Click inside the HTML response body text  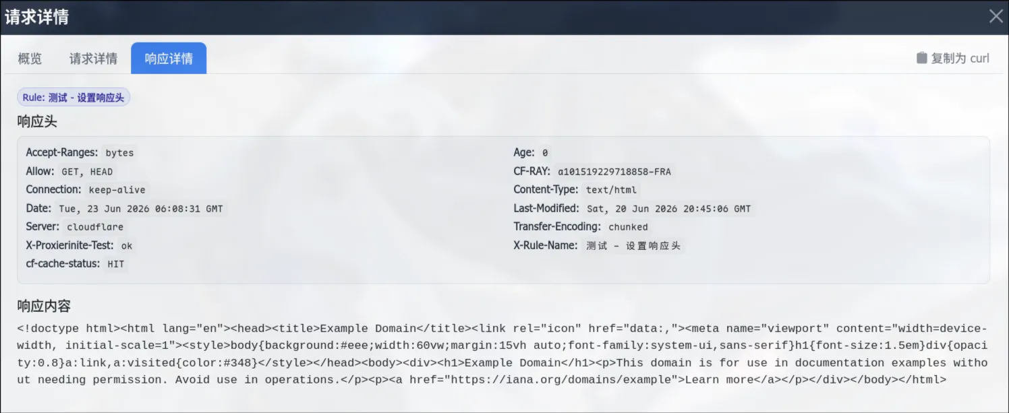[x=502, y=354]
